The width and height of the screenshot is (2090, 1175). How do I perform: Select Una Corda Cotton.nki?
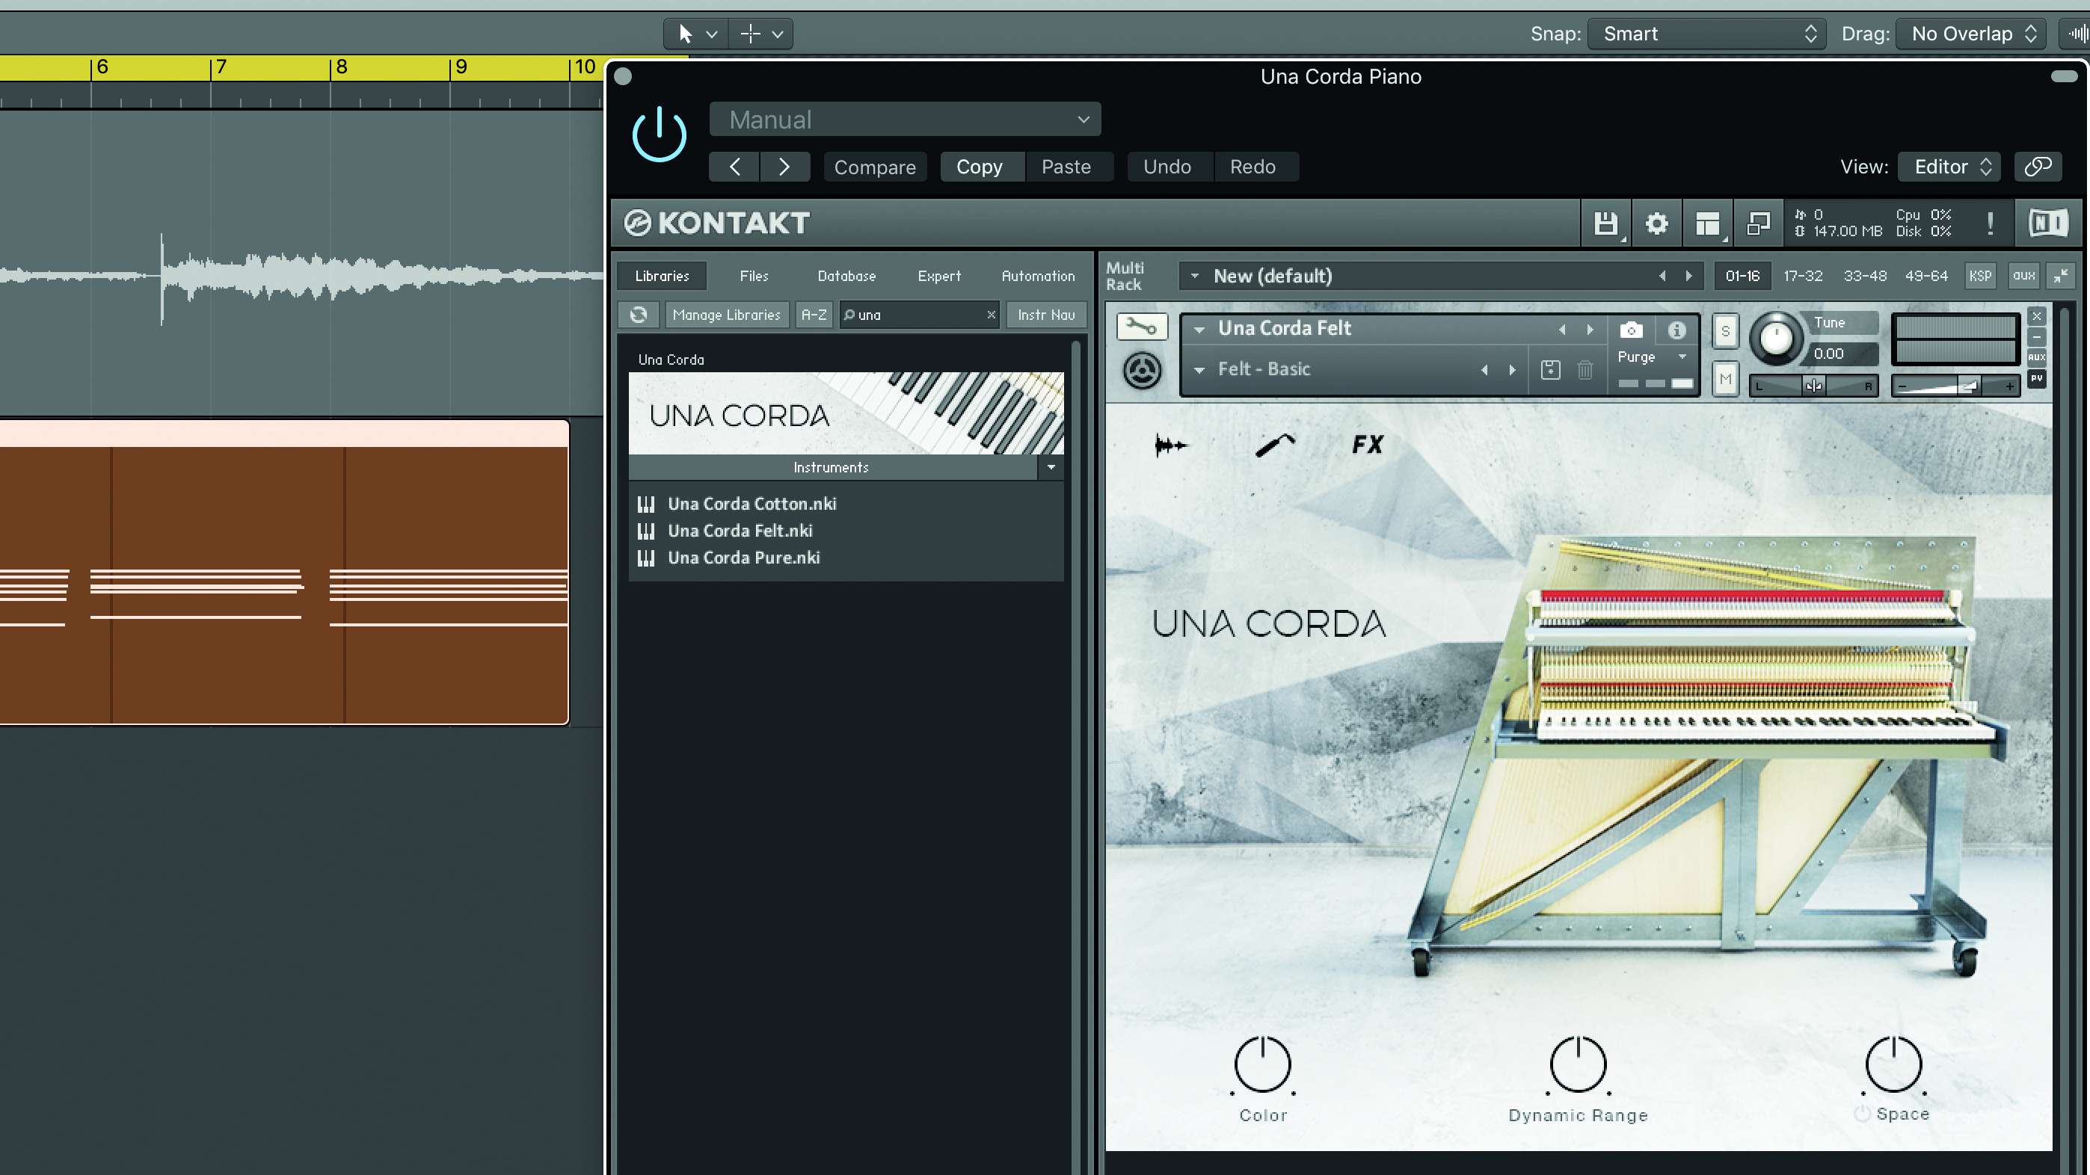coord(752,504)
